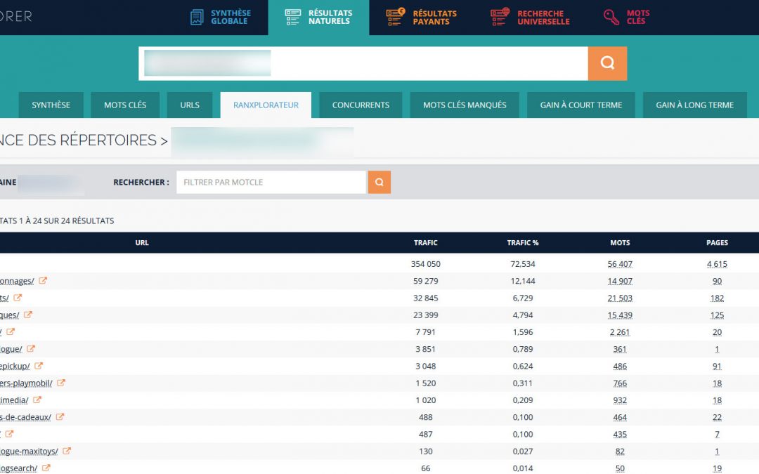759x474 pixels.
Task: Open the 21 503 keywords link
Action: [620, 298]
